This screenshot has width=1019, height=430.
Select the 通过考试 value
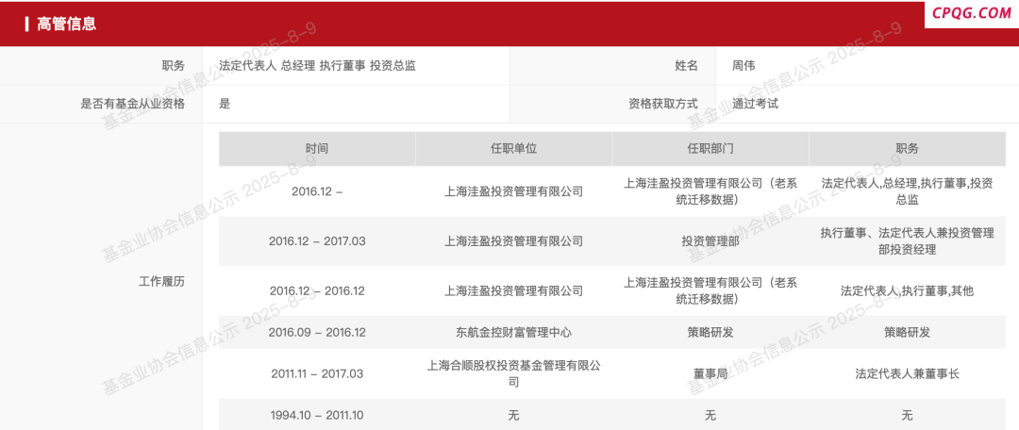[x=755, y=104]
